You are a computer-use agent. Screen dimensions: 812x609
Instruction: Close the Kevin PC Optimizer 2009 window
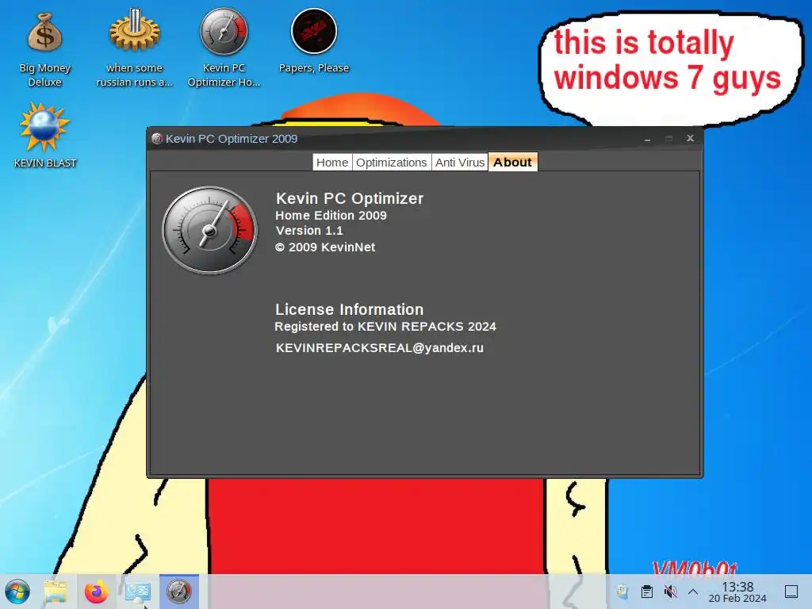point(691,138)
